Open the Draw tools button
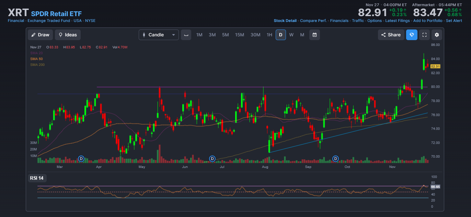Screen dimensions: 471x217 point(41,35)
